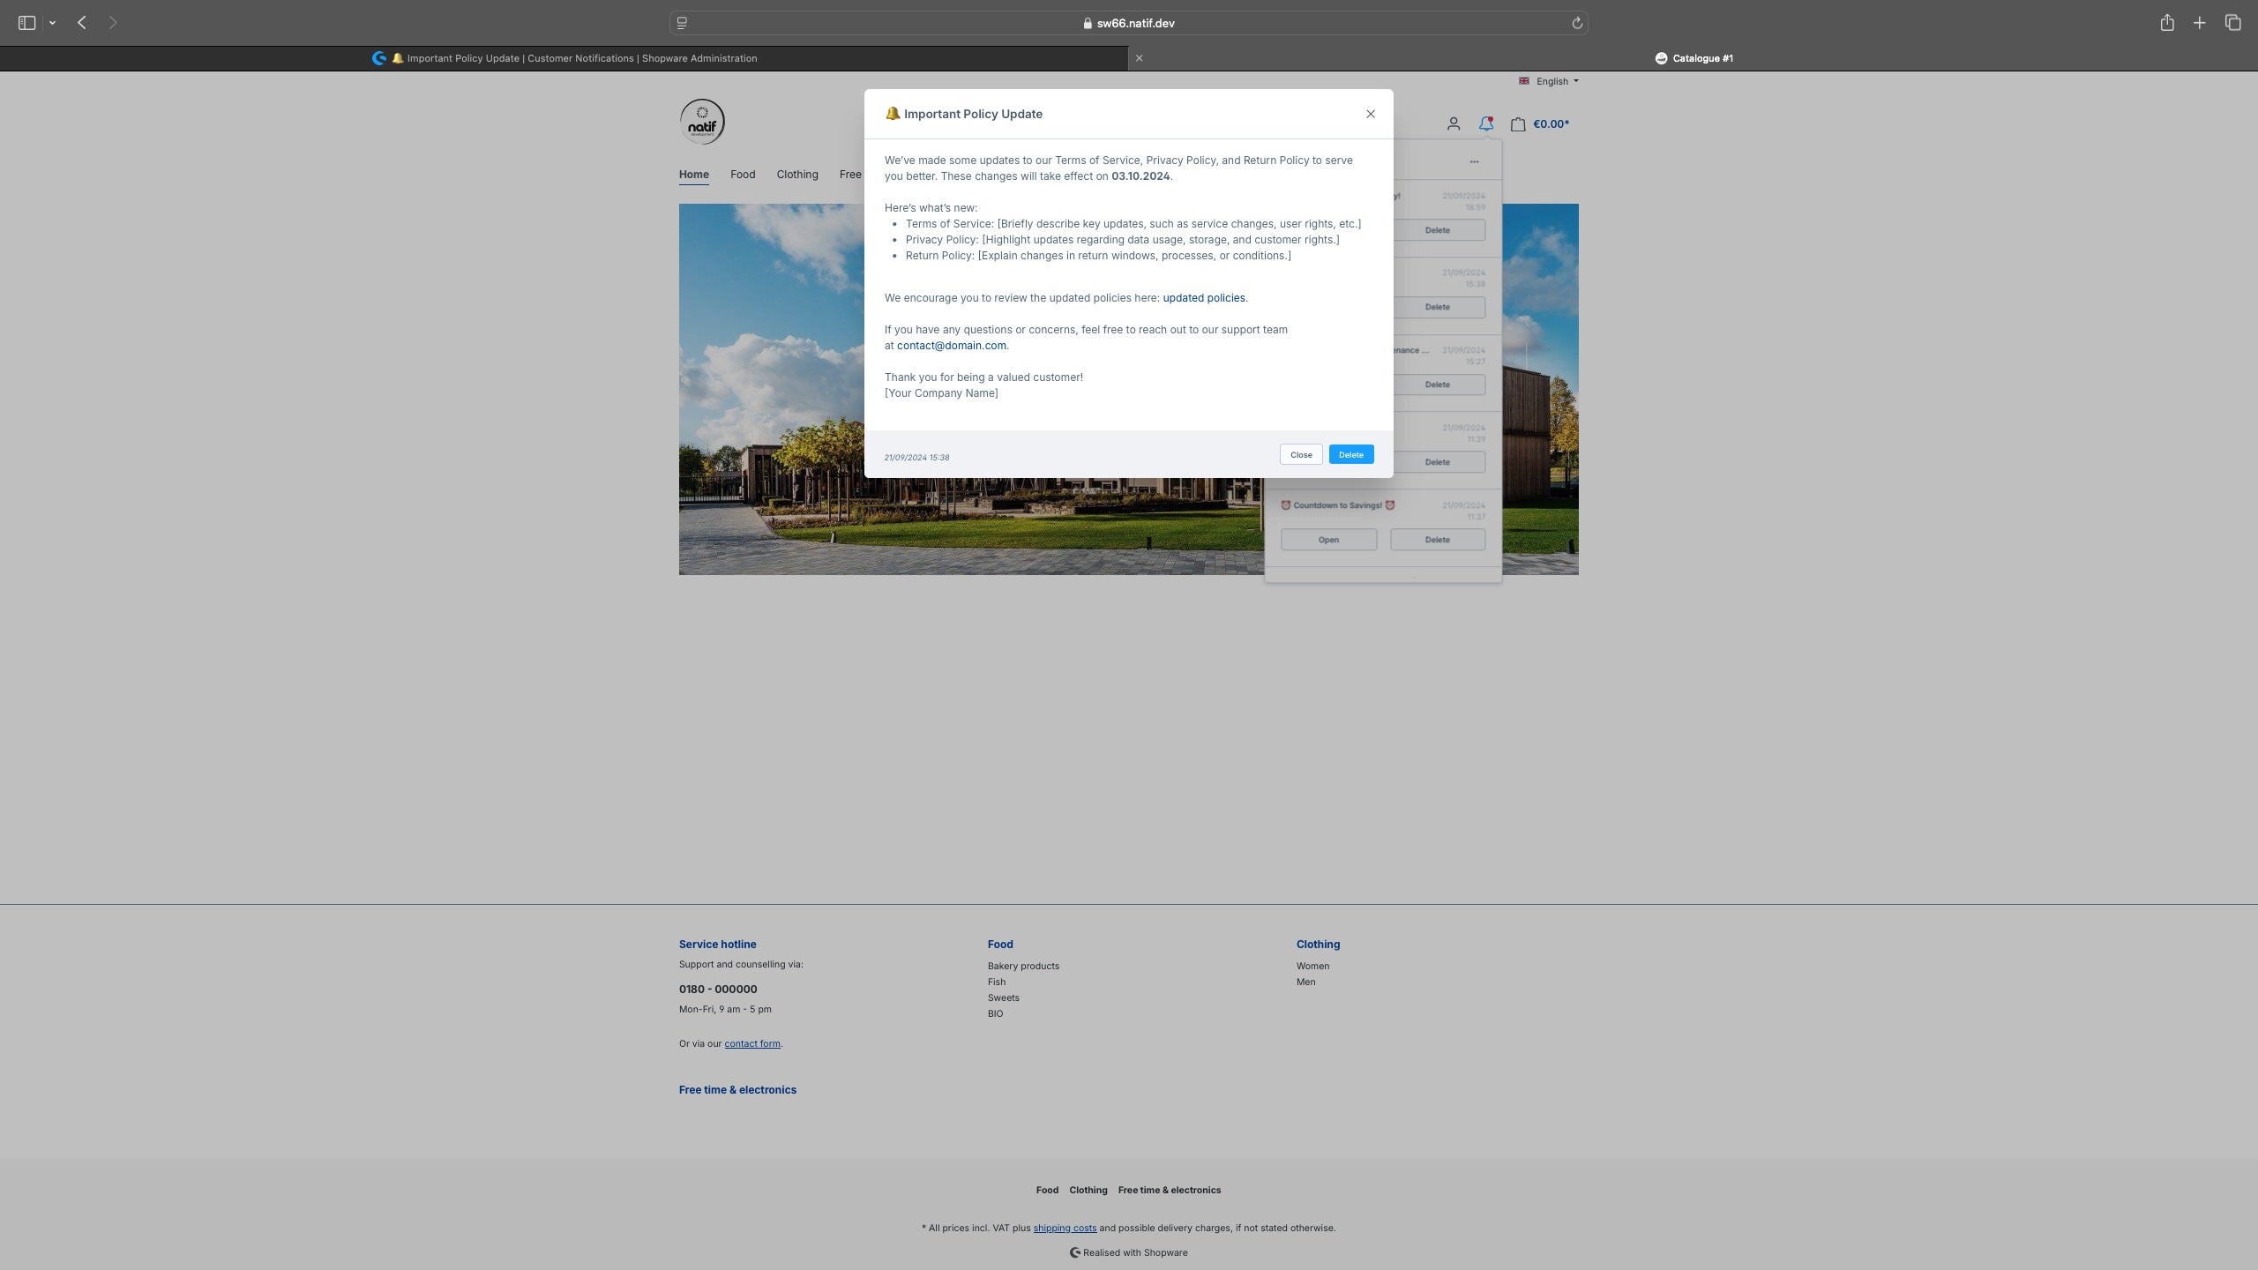Show the tab overview icon
Image resolution: width=2258 pixels, height=1270 pixels.
pos(2232,23)
